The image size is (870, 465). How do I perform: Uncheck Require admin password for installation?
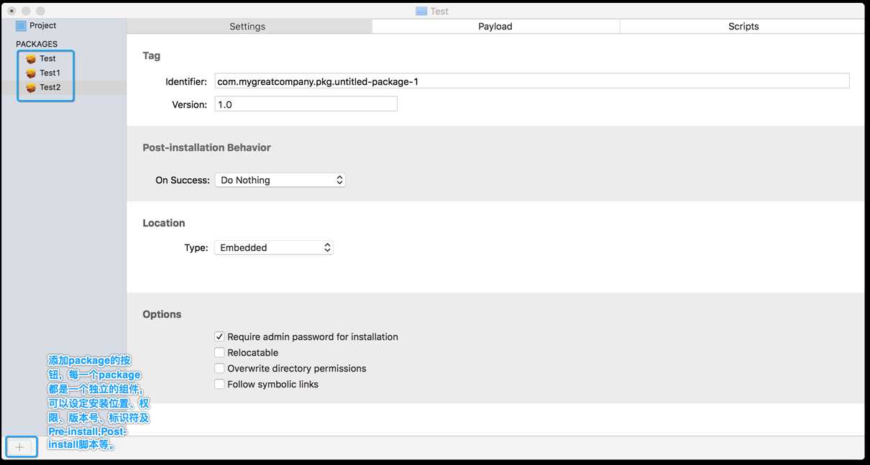(219, 336)
